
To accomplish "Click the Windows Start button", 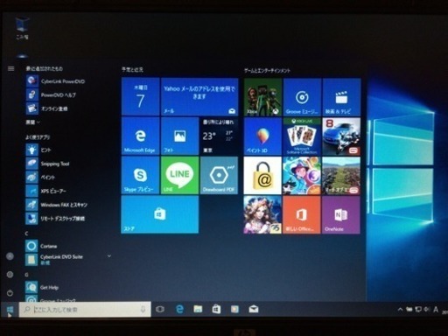I will [10, 310].
